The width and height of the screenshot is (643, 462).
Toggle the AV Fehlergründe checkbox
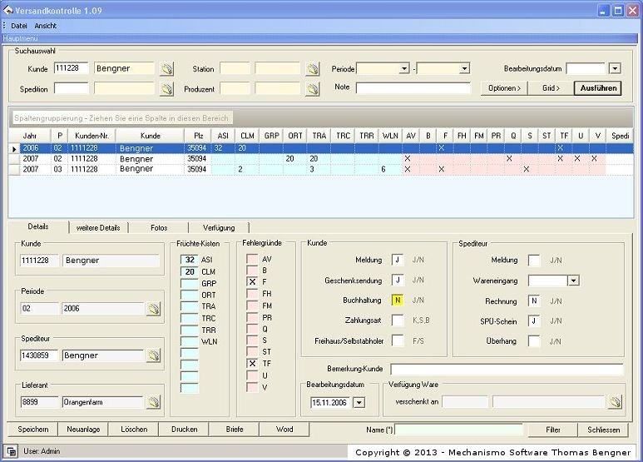pos(252,259)
